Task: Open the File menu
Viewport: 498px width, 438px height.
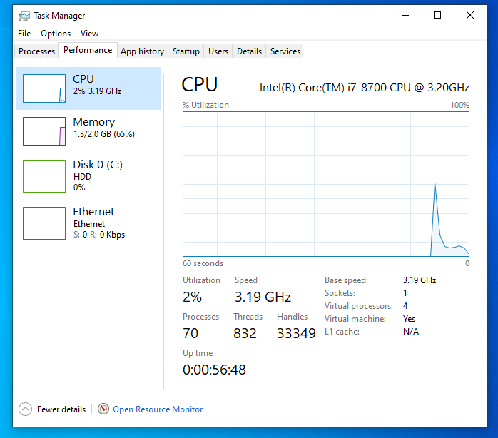Action: [x=24, y=34]
